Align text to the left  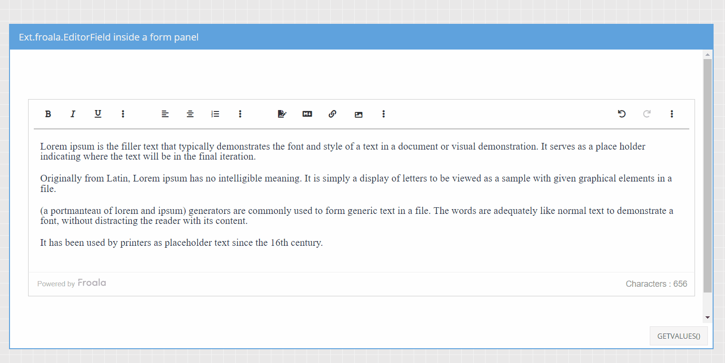click(x=165, y=114)
